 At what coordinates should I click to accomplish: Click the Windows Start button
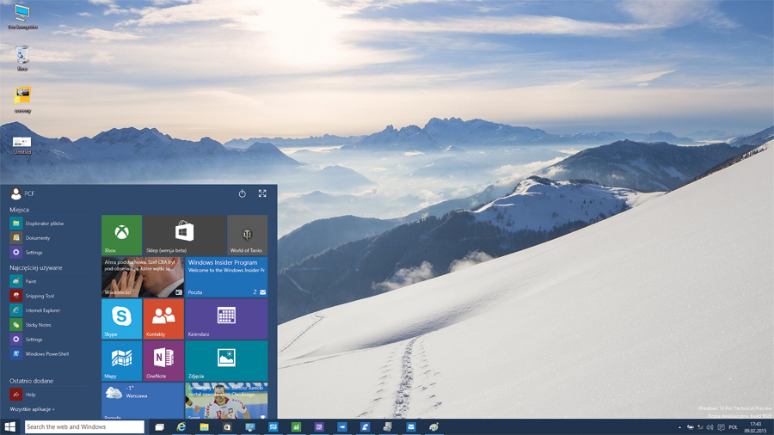pos(10,426)
